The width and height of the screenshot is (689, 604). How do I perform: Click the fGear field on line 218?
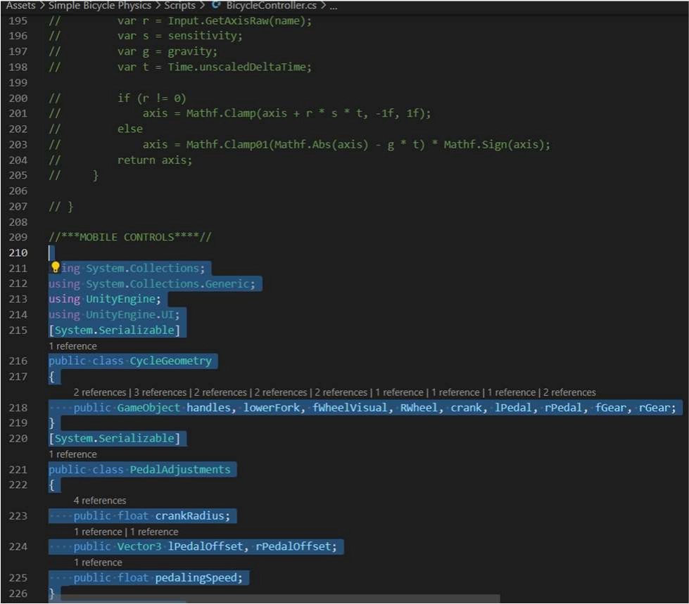[610, 407]
